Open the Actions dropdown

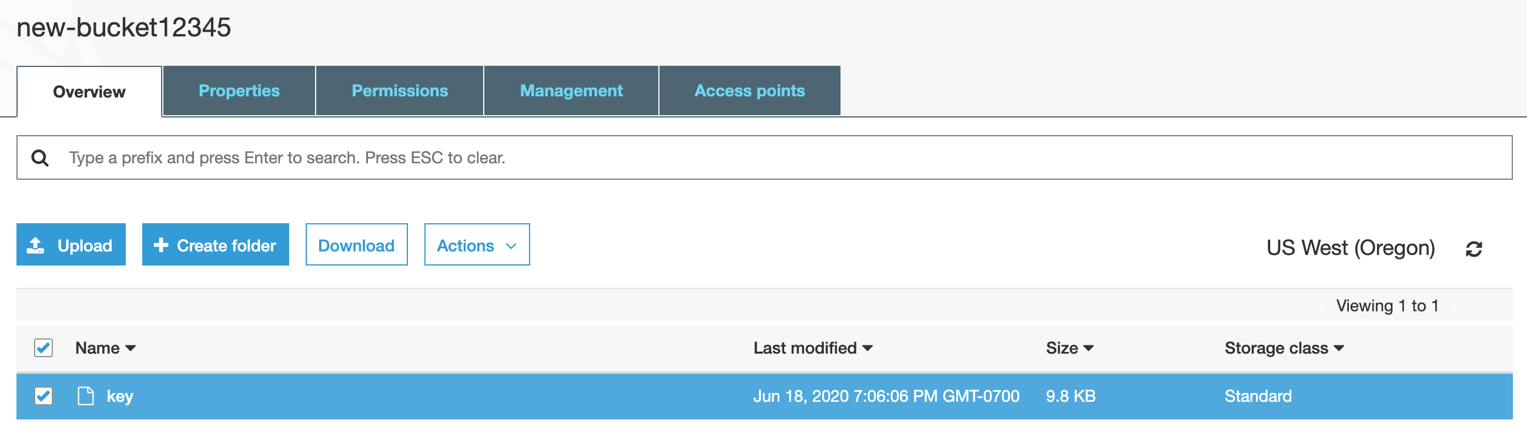tap(477, 244)
